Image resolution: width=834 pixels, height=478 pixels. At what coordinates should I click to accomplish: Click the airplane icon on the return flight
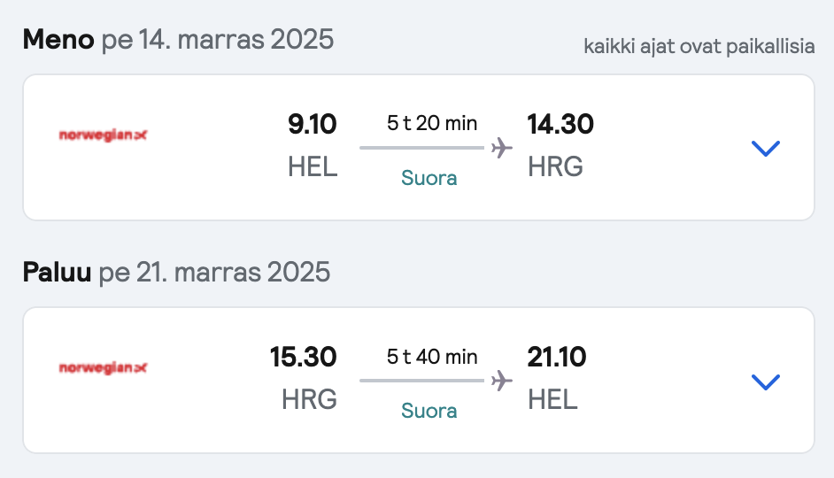(x=502, y=381)
